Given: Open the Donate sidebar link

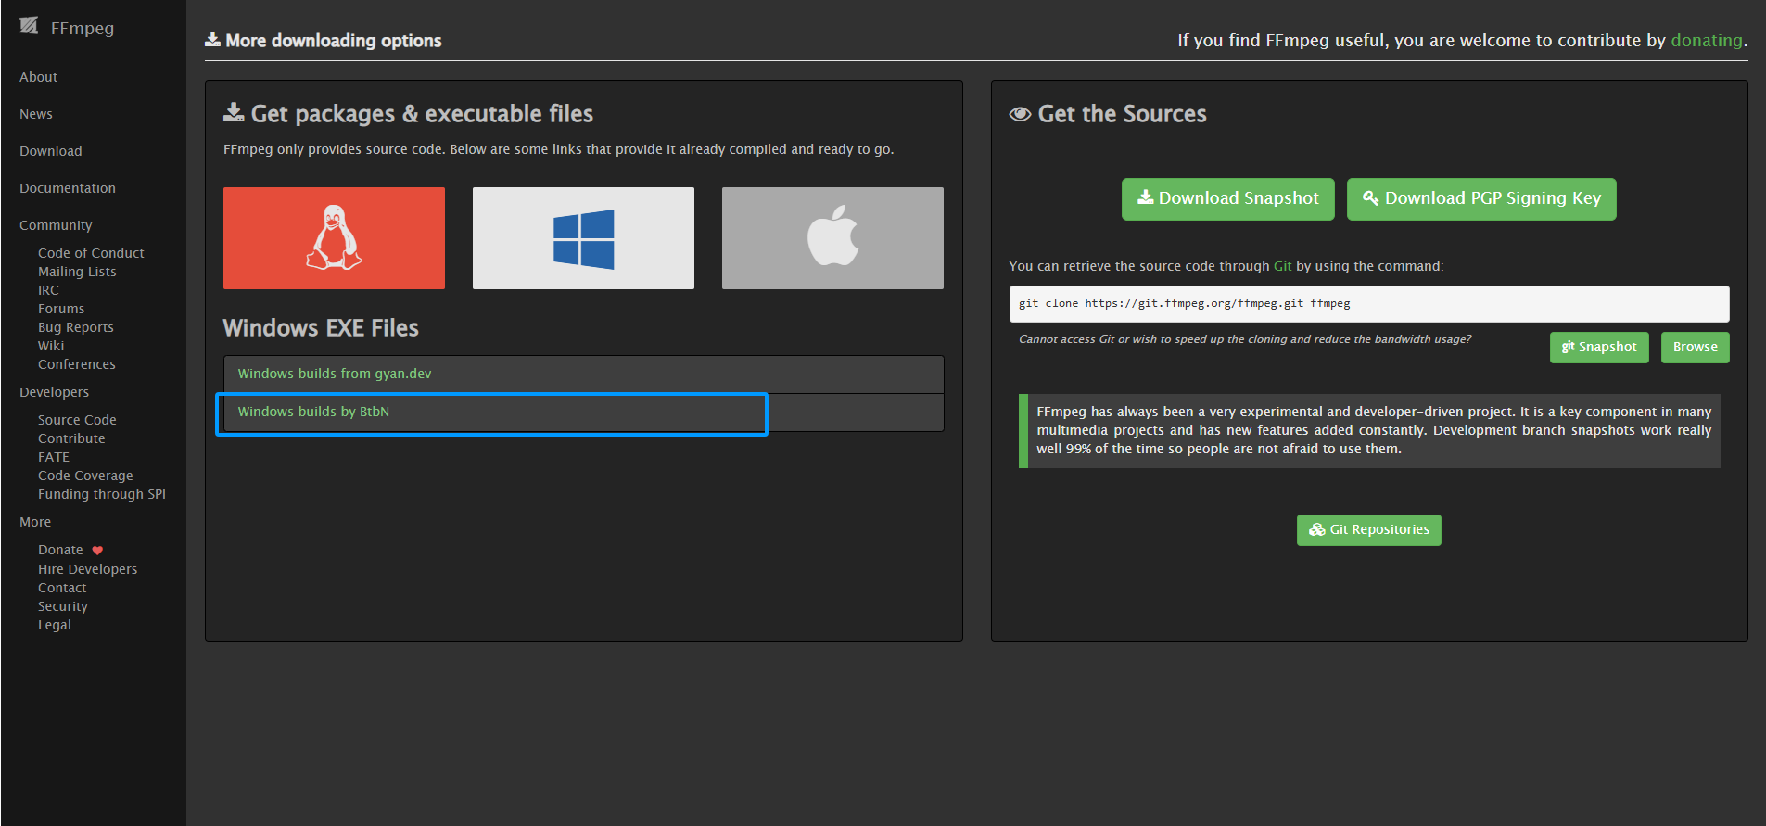Looking at the screenshot, I should [60, 550].
